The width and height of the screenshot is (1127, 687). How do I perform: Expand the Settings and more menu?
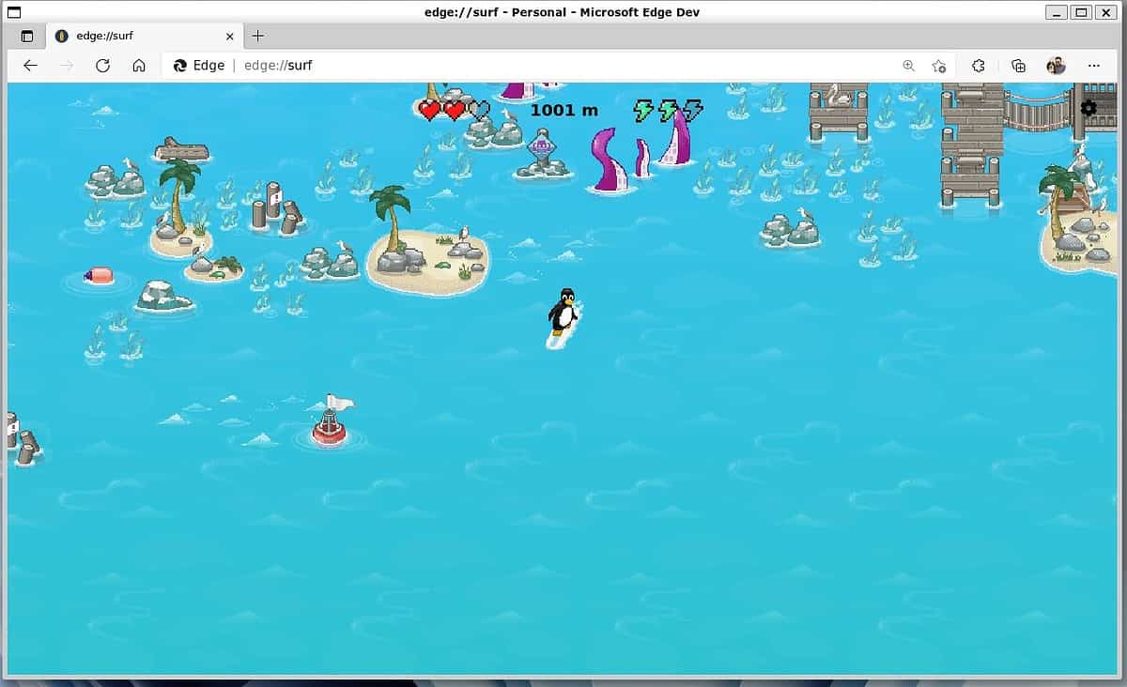pos(1094,66)
